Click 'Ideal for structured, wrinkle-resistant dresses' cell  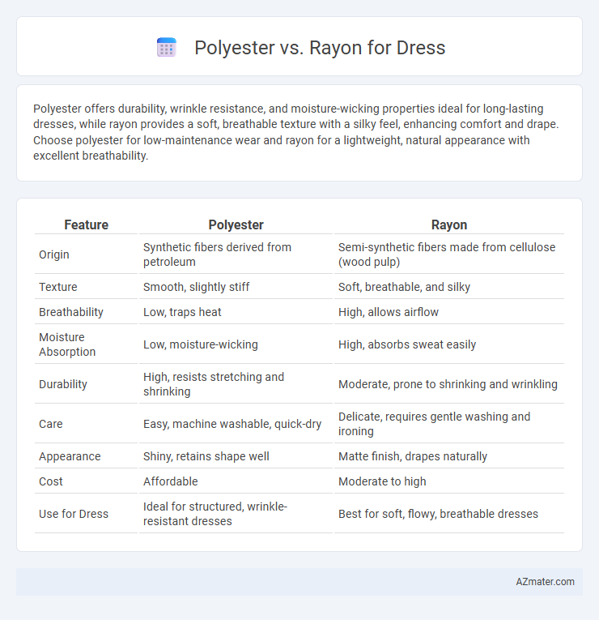click(x=236, y=514)
